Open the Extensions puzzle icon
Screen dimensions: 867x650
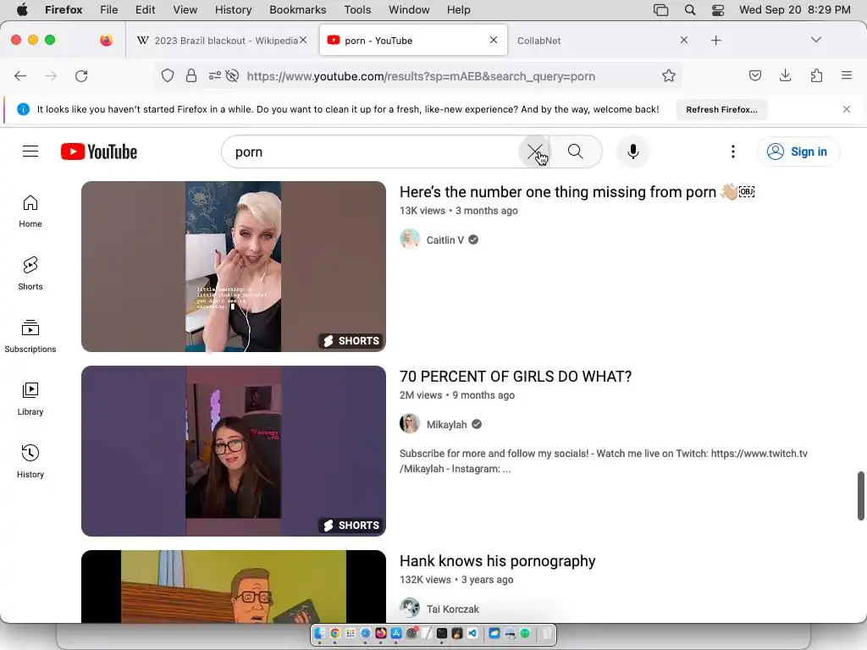coord(816,75)
